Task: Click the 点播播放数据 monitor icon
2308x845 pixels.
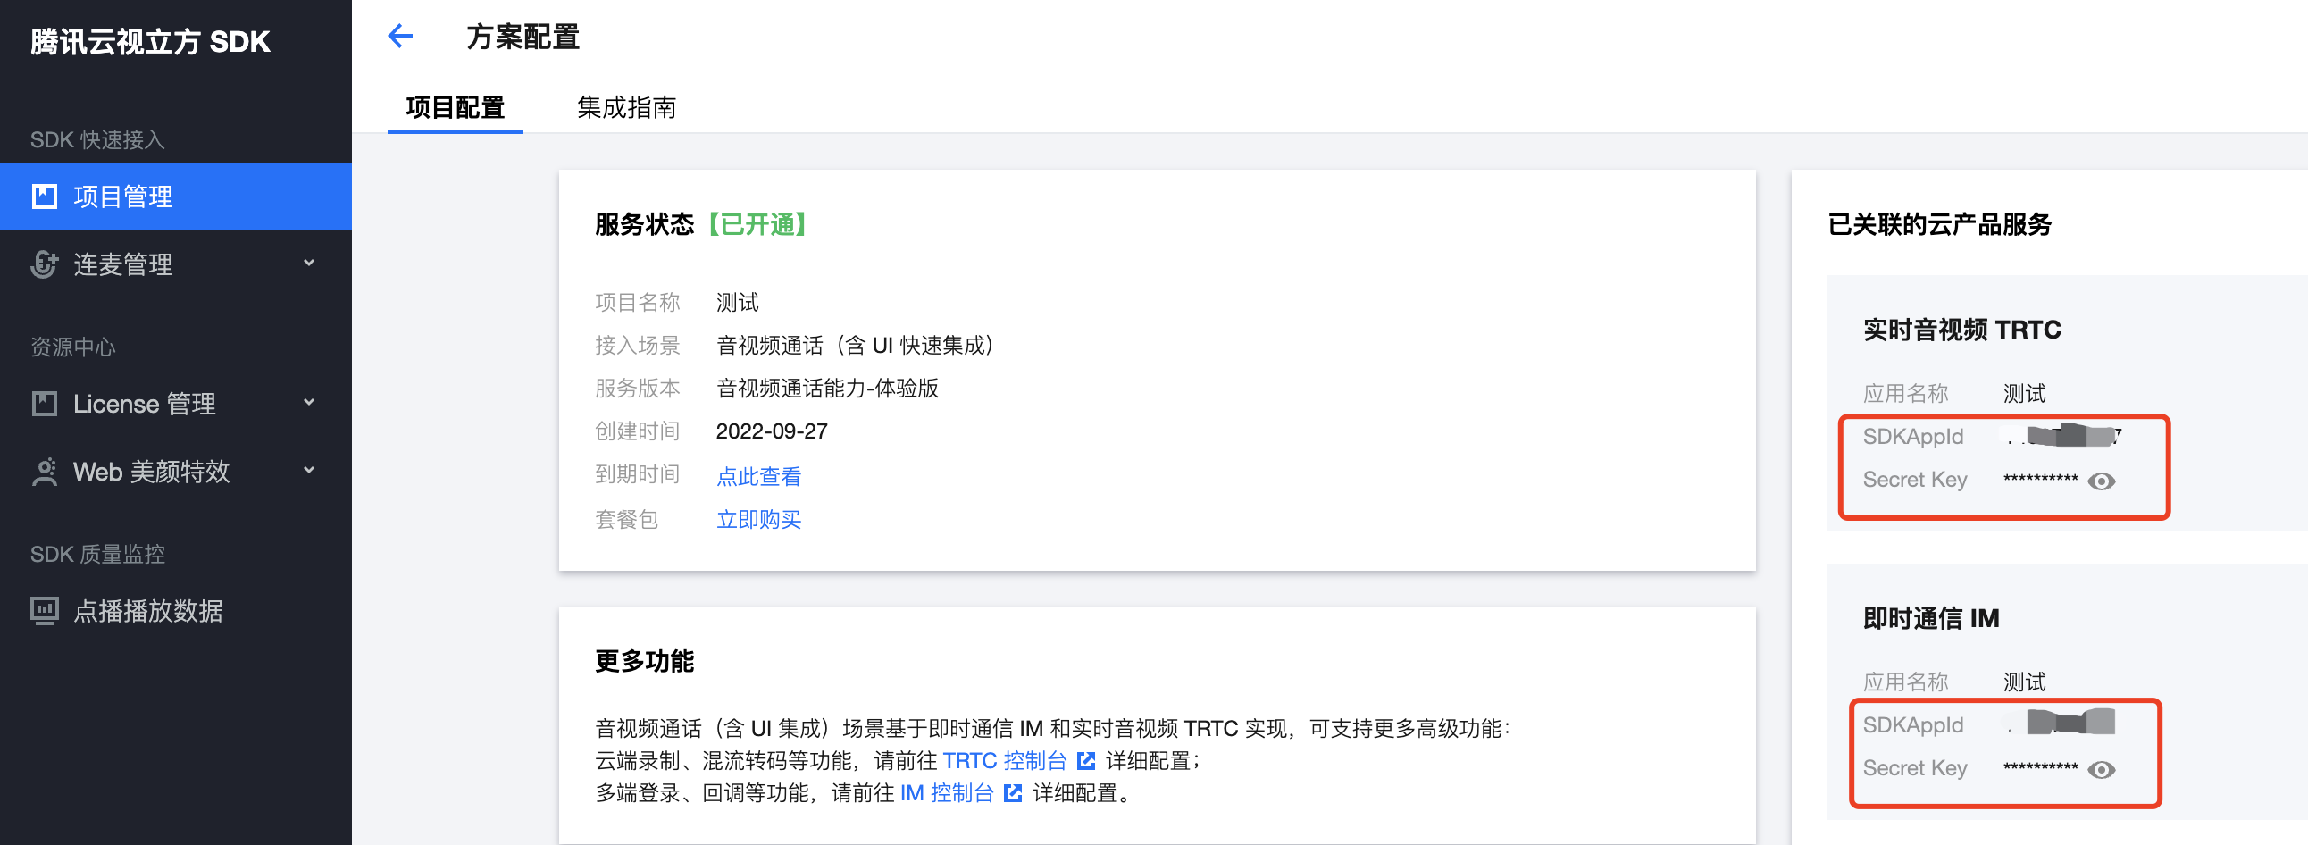Action: [x=45, y=611]
